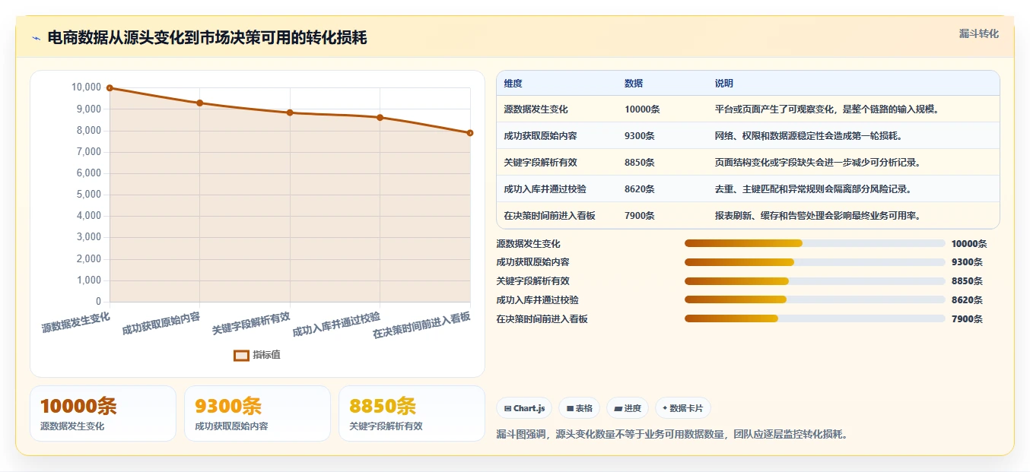
Task: Click the description about 去重、主键匹配
Action: pos(813,189)
